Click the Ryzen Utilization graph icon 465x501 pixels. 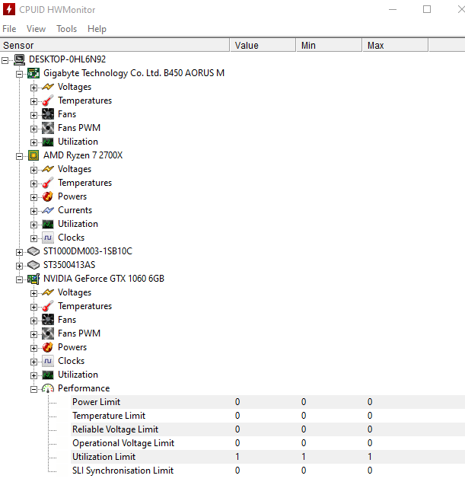tap(48, 224)
